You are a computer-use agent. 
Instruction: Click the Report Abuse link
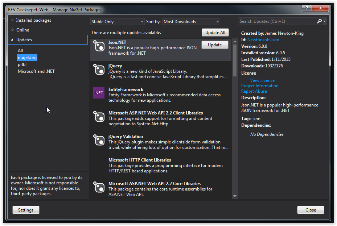coord(254,91)
